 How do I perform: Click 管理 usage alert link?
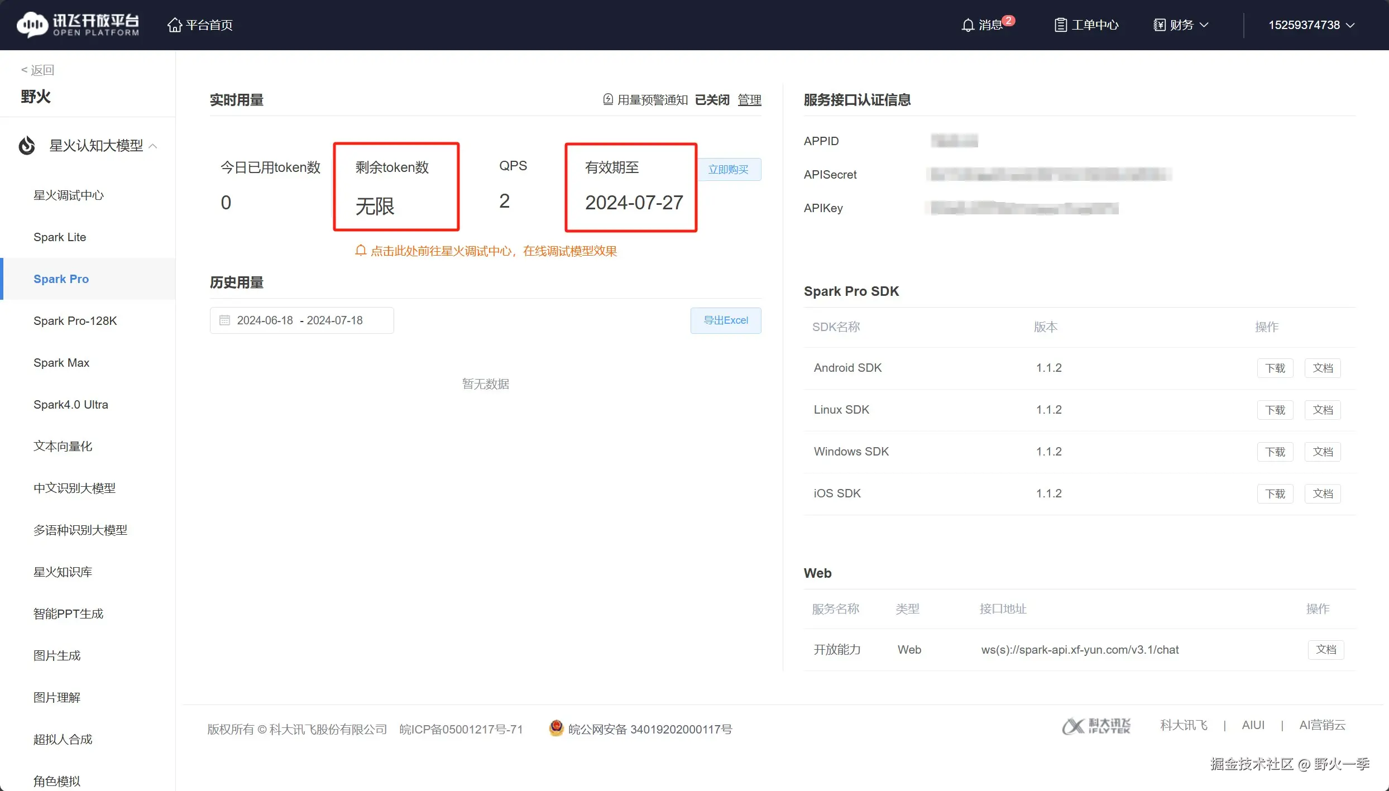(x=749, y=99)
